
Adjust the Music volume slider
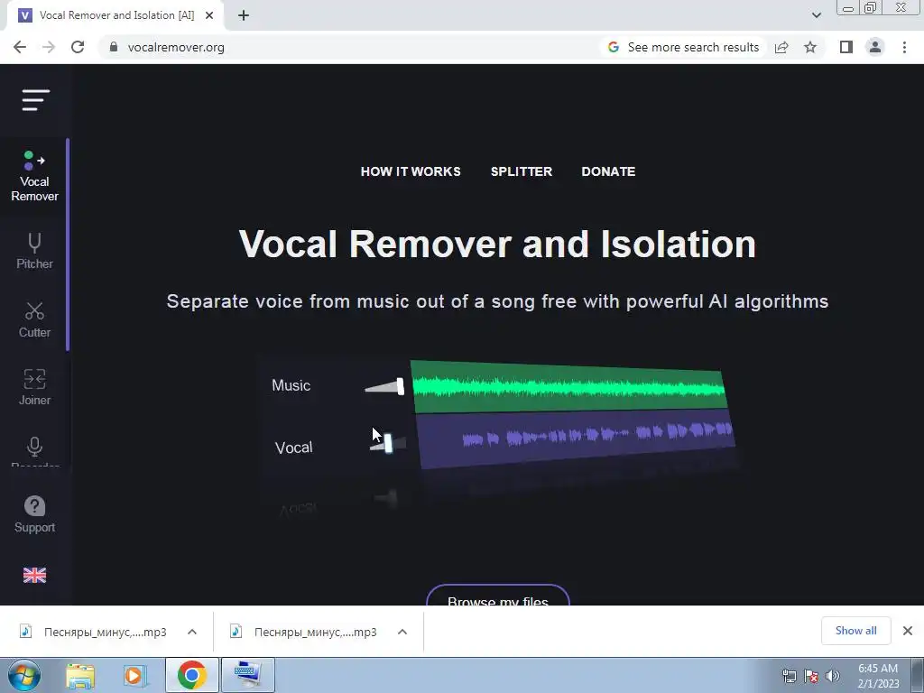coord(384,387)
